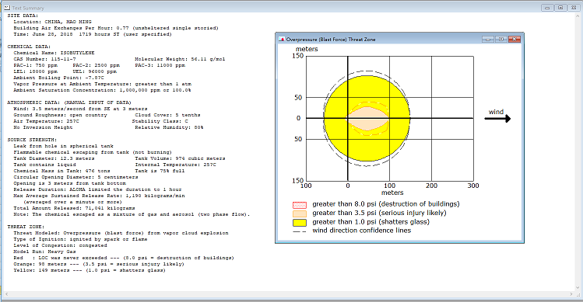This screenshot has height=302, width=583.
Task: Restore the Overpressure Threat Zone window
Action: pyautogui.click(x=501, y=39)
